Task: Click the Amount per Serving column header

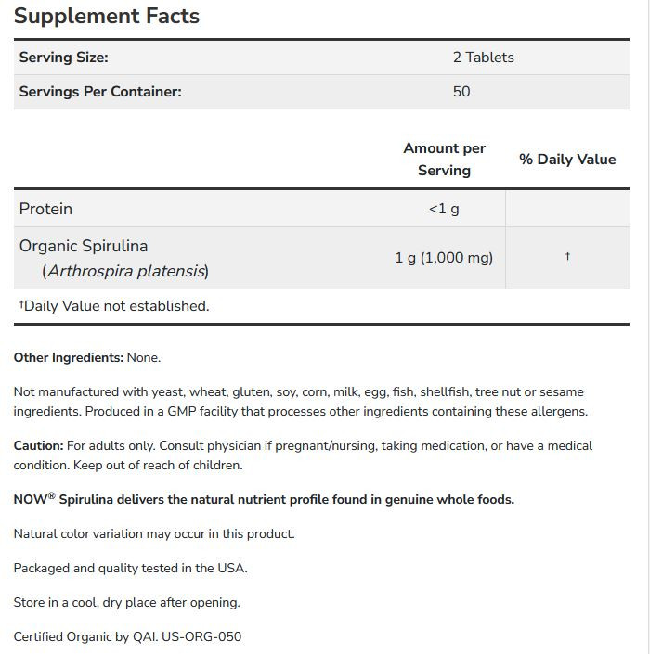Action: 444,160
